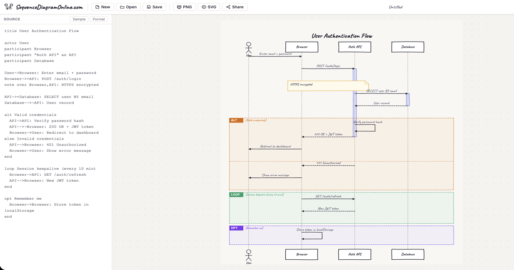The width and height of the screenshot is (514, 270).
Task: Click the PNG image icon
Action: pos(179,7)
